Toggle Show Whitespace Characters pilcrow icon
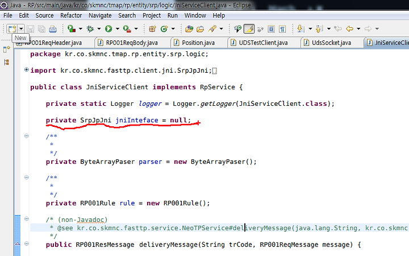409x256 pixels. 282,29
